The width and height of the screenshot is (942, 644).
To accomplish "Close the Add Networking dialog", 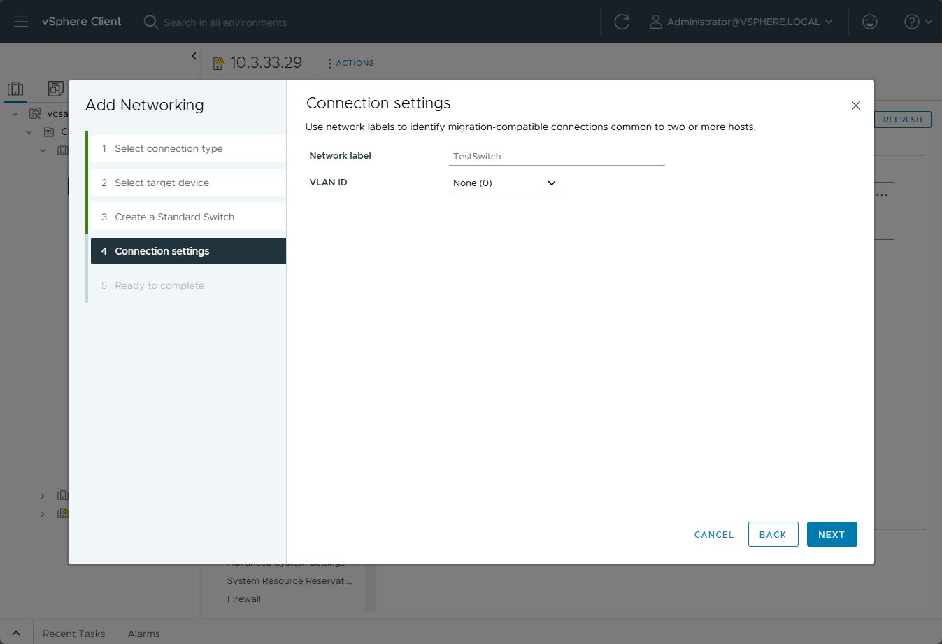I will point(855,106).
